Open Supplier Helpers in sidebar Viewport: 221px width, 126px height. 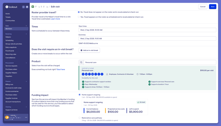[11, 73]
